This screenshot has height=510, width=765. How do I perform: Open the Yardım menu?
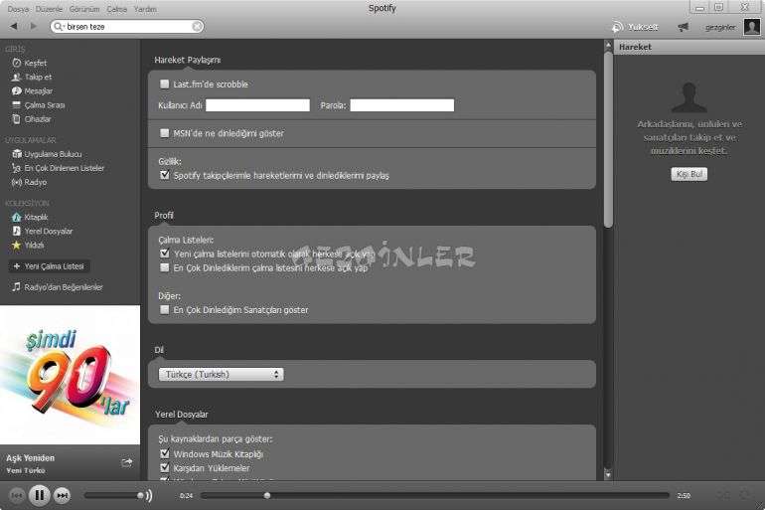click(145, 9)
